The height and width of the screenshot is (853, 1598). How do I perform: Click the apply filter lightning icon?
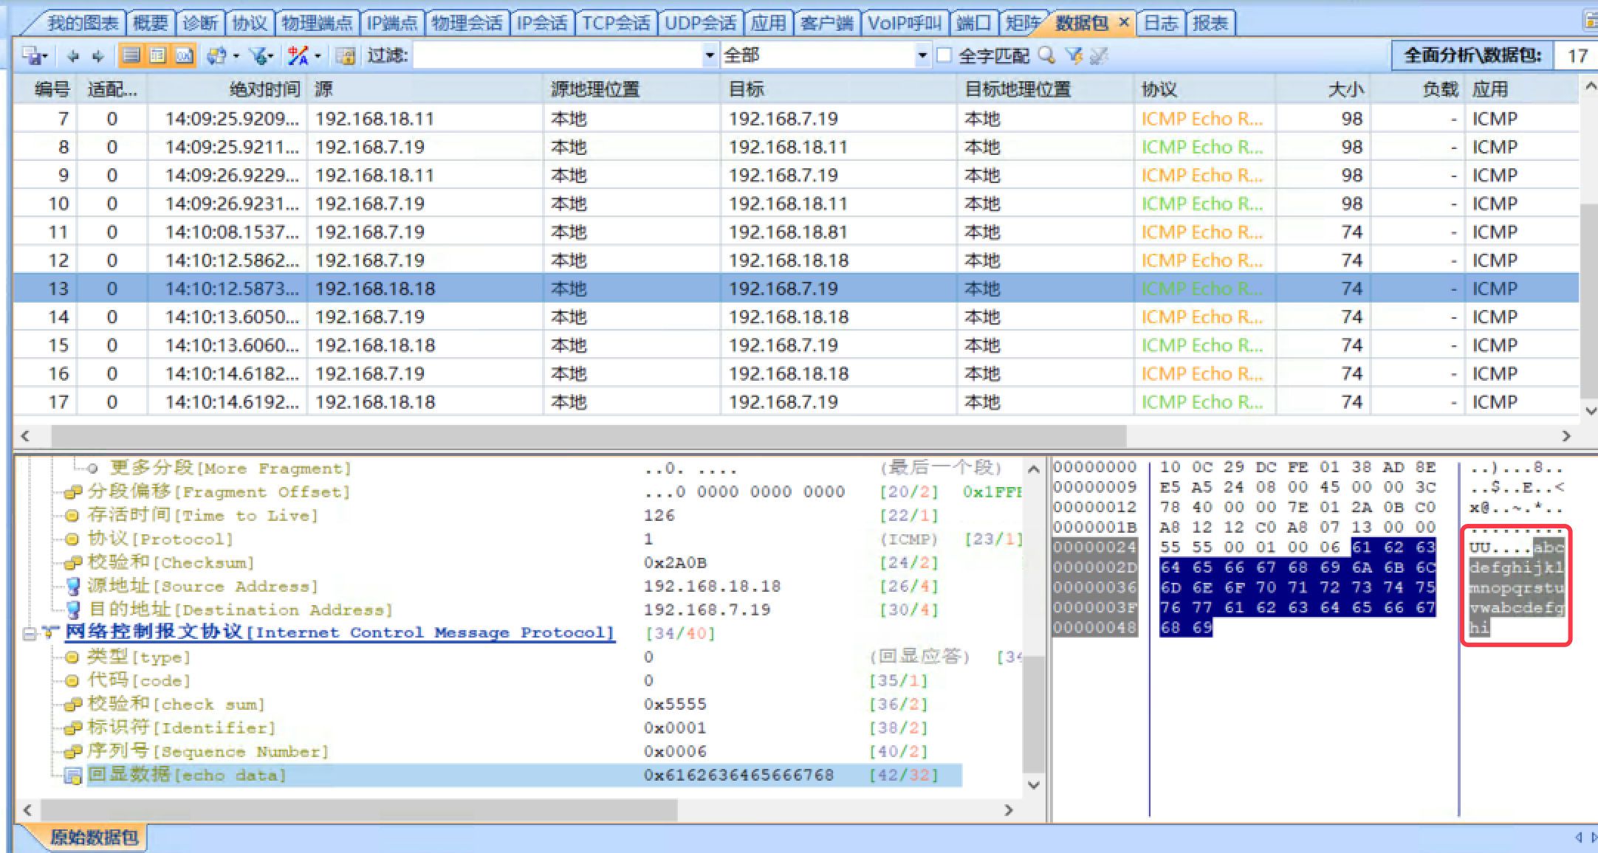[1074, 56]
